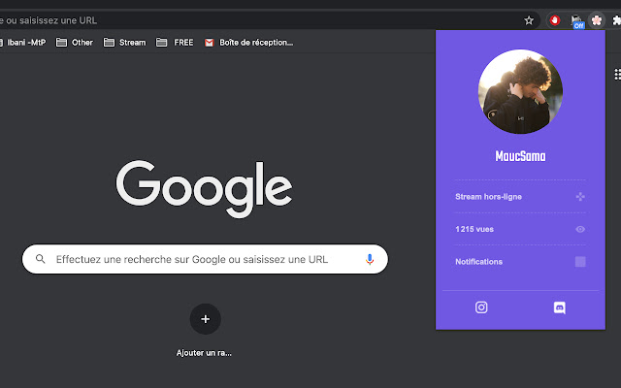Click the MoucSama profile picture
This screenshot has width=621, height=388.
click(520, 92)
